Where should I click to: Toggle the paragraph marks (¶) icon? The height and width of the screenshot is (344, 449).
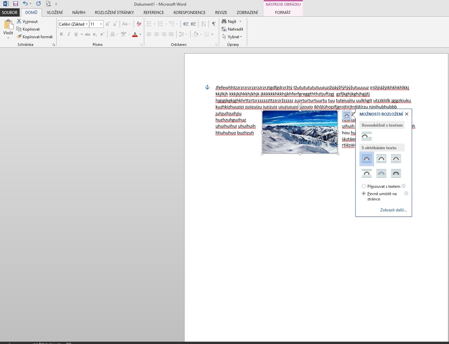pos(214,24)
